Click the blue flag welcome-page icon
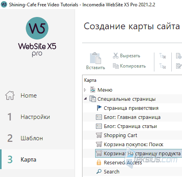The image size is (182, 177). click(99, 108)
